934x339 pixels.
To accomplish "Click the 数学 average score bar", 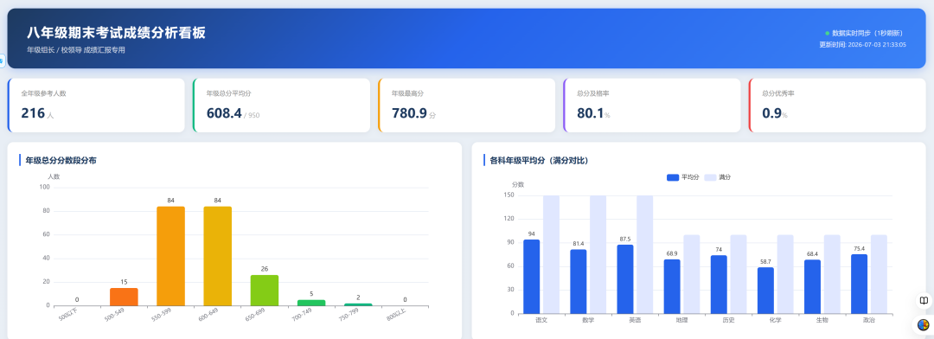I will (579, 281).
